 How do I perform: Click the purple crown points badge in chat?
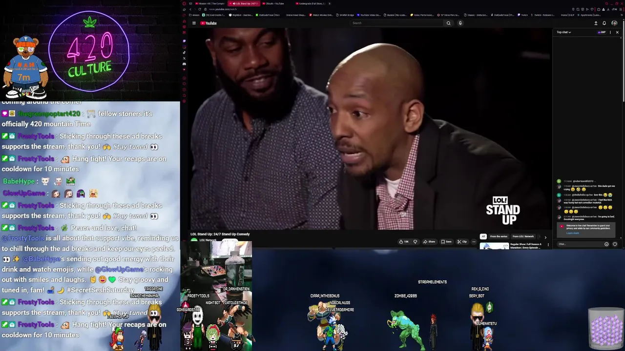[602, 32]
